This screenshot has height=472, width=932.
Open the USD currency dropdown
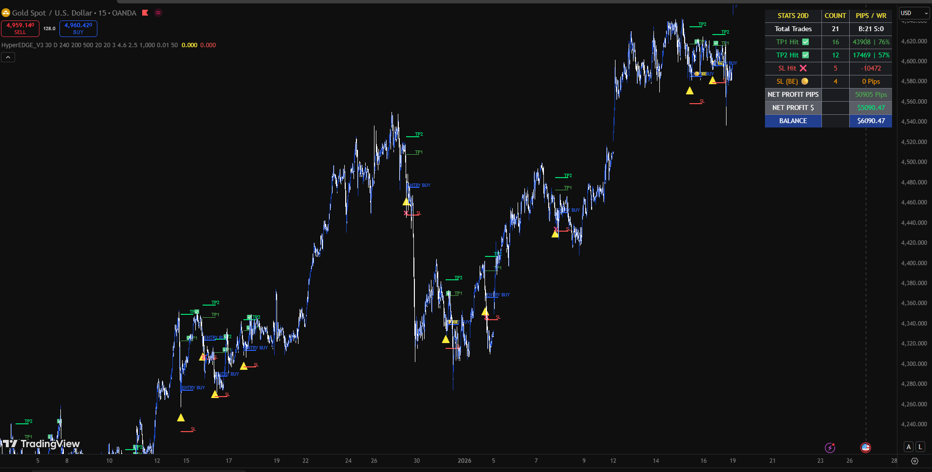[x=914, y=13]
